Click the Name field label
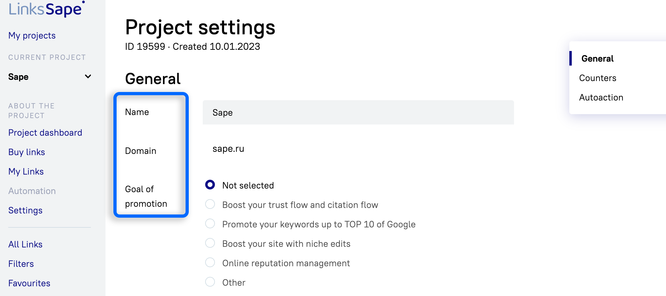Screen dimensions: 666x296 [137, 112]
